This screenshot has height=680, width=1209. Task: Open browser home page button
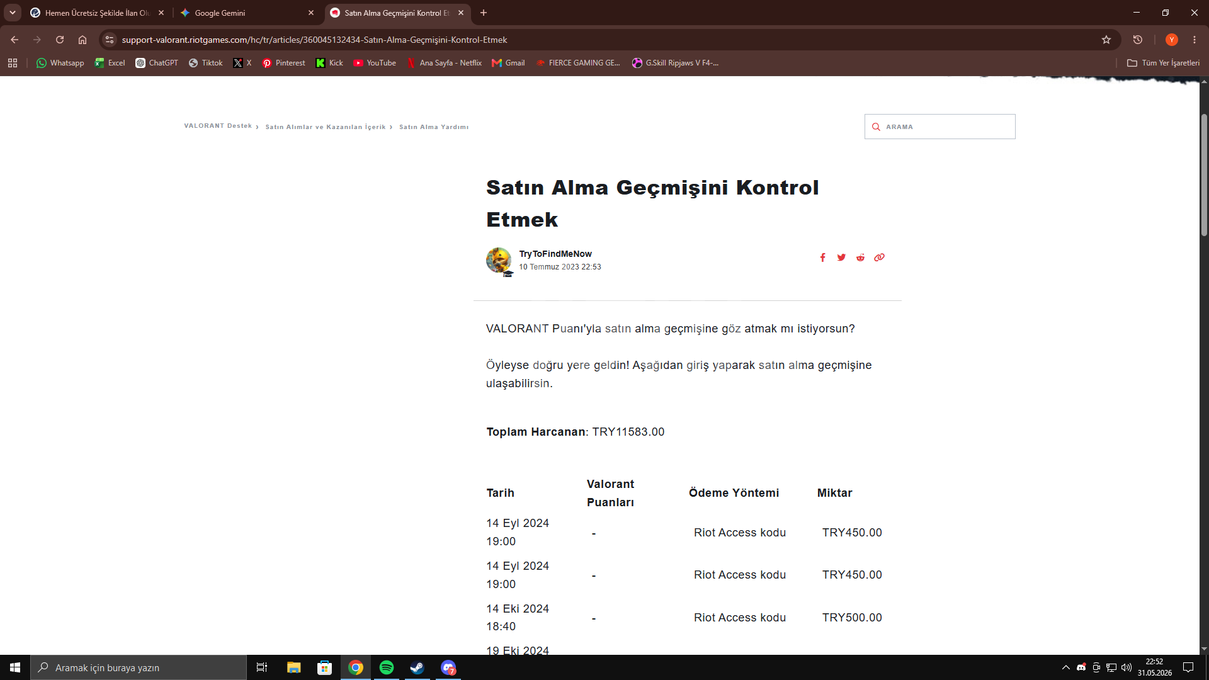82,40
